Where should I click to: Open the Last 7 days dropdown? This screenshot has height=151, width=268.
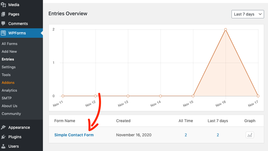[x=248, y=14]
